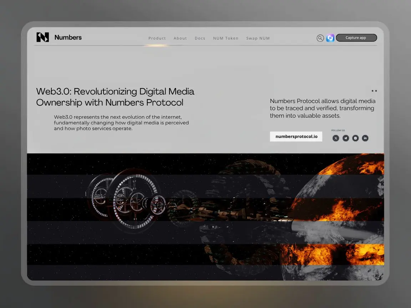Open the numbersprotocol.io link button
411x308 pixels.
tap(296, 137)
